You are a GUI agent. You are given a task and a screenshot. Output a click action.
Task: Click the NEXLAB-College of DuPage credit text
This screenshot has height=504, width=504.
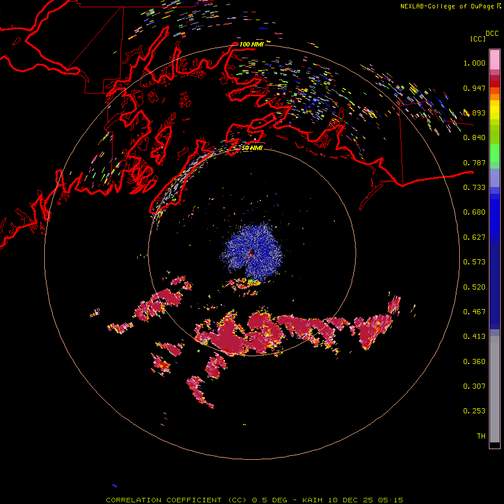pos(451,6)
